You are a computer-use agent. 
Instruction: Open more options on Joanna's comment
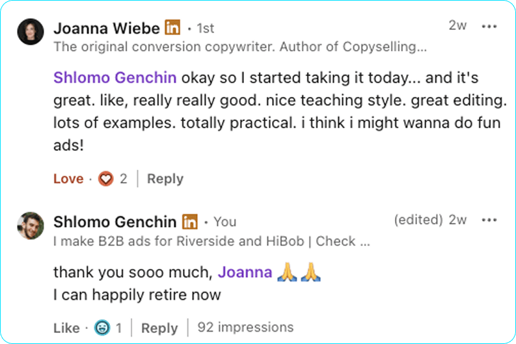489,27
